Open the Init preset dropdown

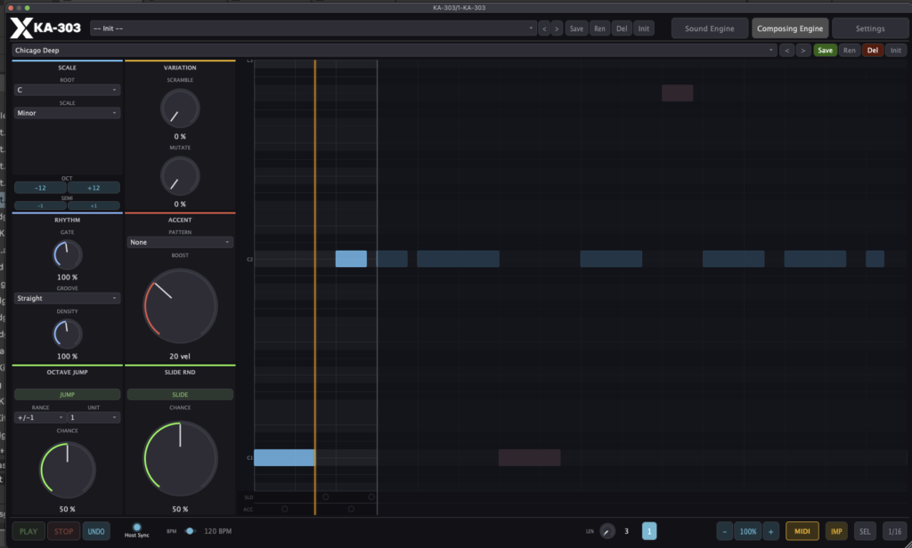tap(313, 28)
